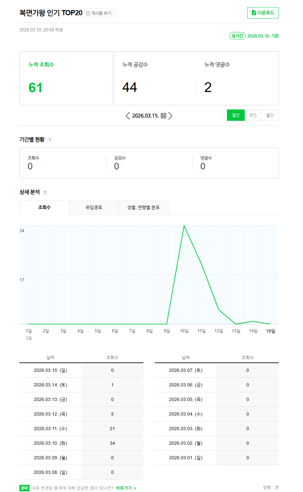Image resolution: width=303 pixels, height=492 pixels.
Task: Open help icon beside 기간별 현황
Action: (50, 139)
